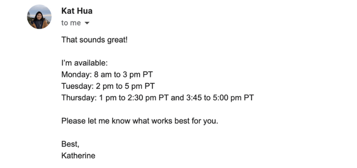Image resolution: width=357 pixels, height=168 pixels.
Task: Select the "8 am to 3 pm PT" time range
Action: (x=123, y=75)
